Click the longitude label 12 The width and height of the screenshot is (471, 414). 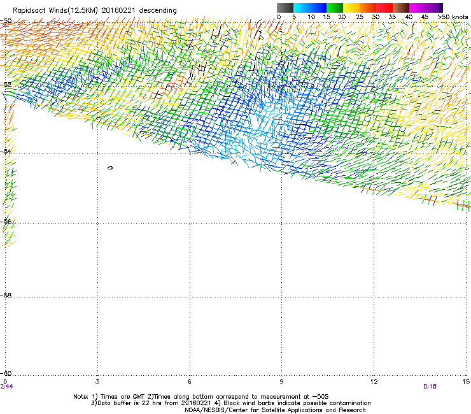(374, 382)
